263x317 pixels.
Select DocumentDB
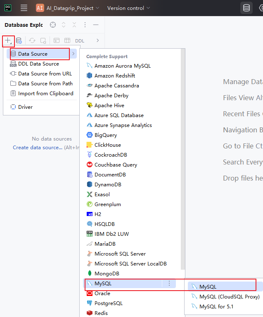130,175
